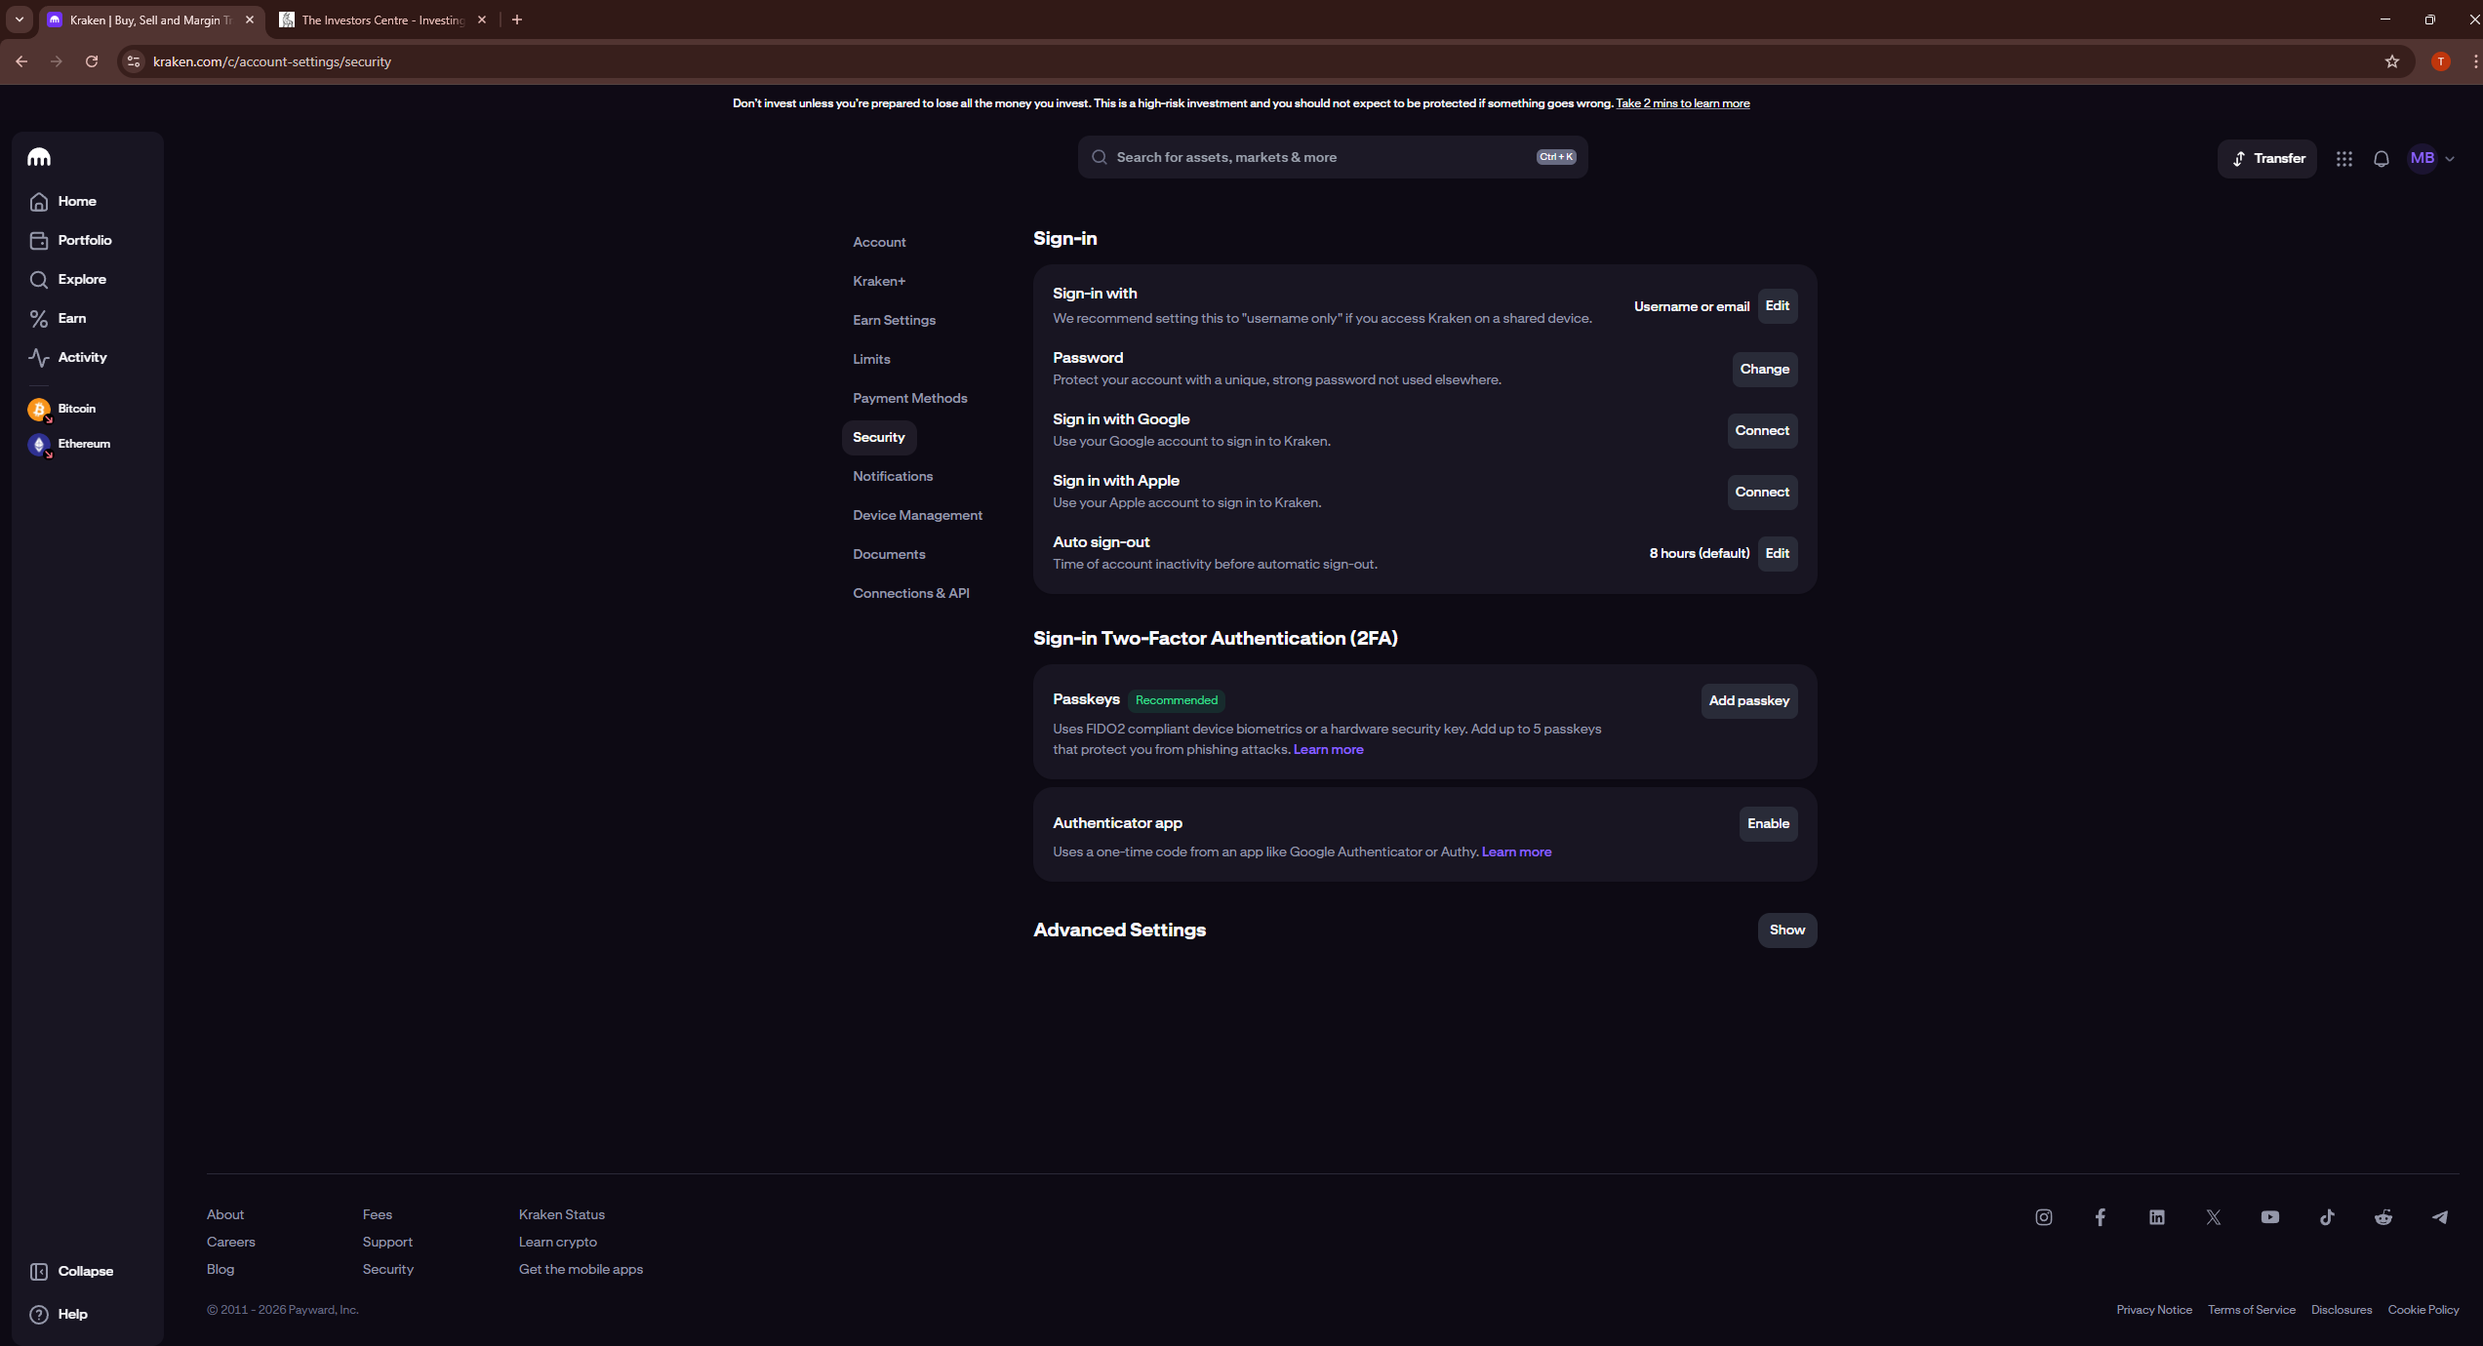Open the notifications bell
Viewport: 2483px width, 1346px height.
pyautogui.click(x=2382, y=158)
